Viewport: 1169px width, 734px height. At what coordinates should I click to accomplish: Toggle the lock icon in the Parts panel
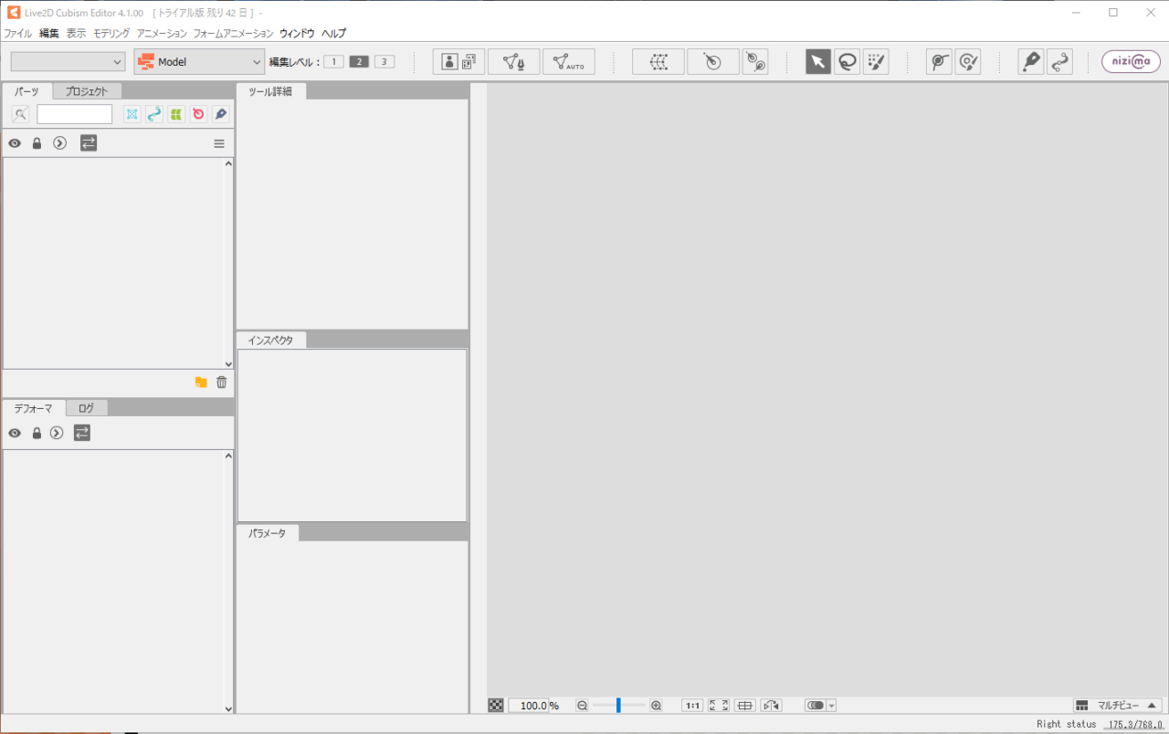pos(37,143)
